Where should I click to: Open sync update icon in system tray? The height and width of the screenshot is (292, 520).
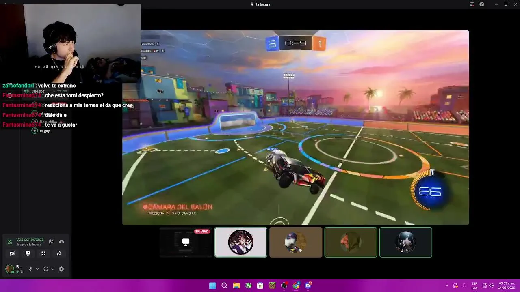455,286
